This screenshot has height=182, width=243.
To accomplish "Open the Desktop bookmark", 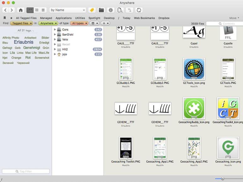I will coord(109,18).
